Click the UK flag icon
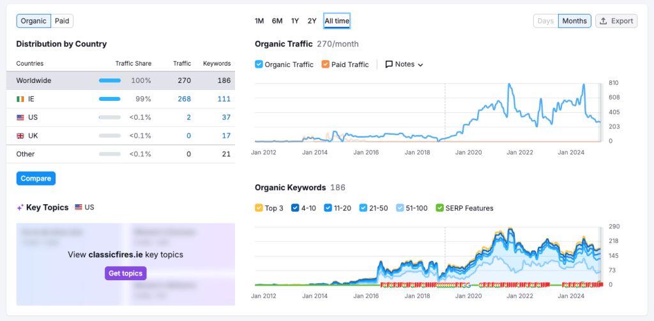654x321 pixels. click(20, 136)
